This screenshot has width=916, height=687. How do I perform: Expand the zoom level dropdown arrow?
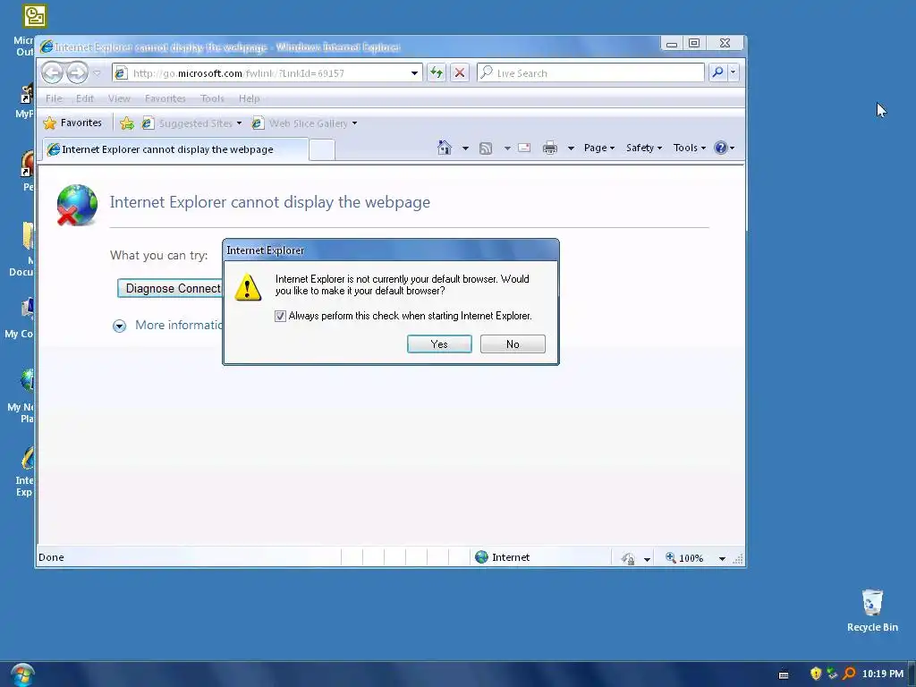[x=722, y=558]
